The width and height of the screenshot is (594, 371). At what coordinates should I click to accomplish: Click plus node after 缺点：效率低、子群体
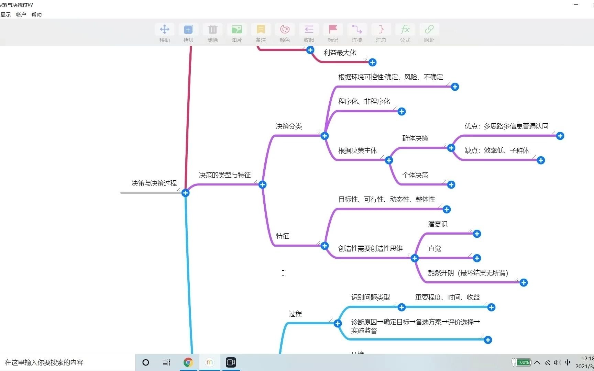(541, 160)
